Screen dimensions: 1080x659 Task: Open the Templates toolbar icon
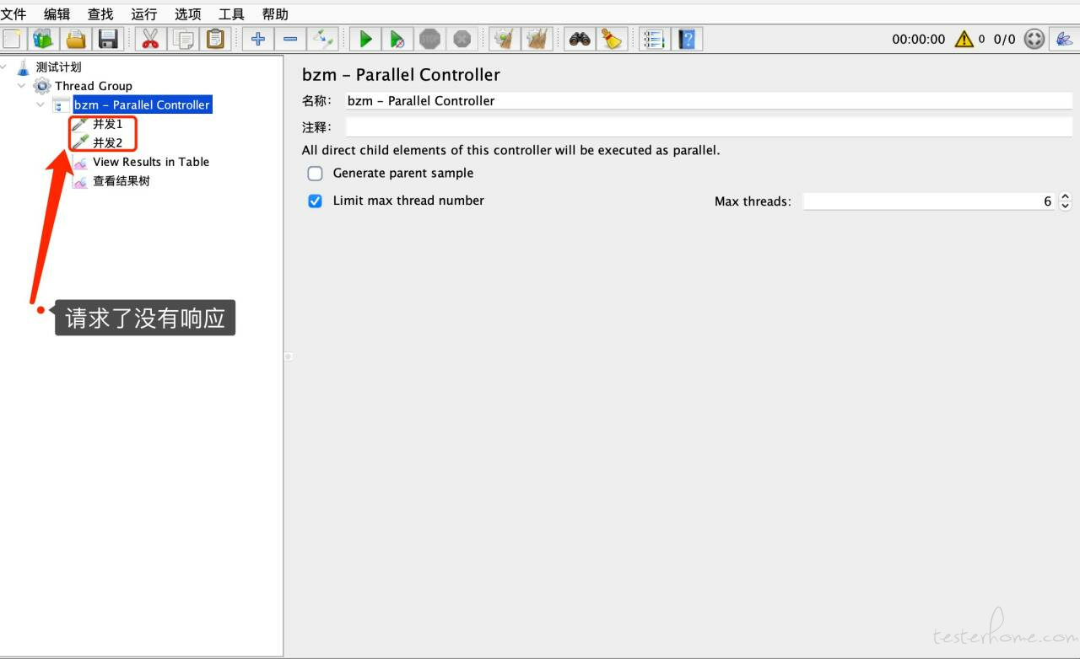(x=44, y=39)
